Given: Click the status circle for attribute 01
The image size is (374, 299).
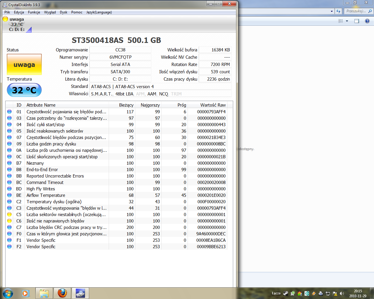Looking at the screenshot, I should coord(9,112).
